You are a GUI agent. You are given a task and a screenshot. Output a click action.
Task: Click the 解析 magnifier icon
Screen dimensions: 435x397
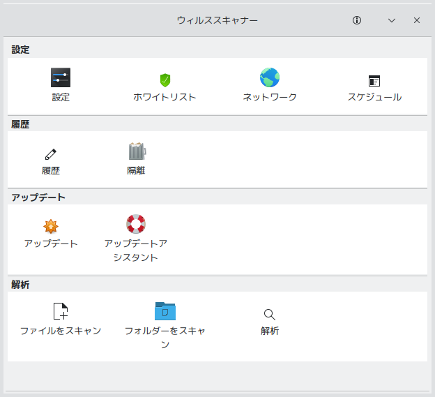(x=270, y=315)
